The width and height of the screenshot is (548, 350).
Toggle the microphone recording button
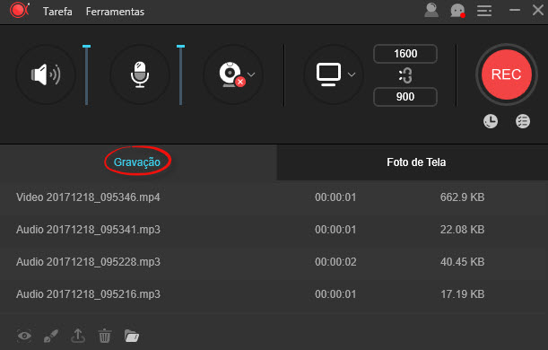pos(140,74)
